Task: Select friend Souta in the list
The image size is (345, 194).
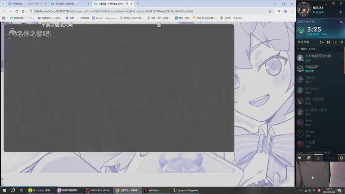Action: coord(320,133)
